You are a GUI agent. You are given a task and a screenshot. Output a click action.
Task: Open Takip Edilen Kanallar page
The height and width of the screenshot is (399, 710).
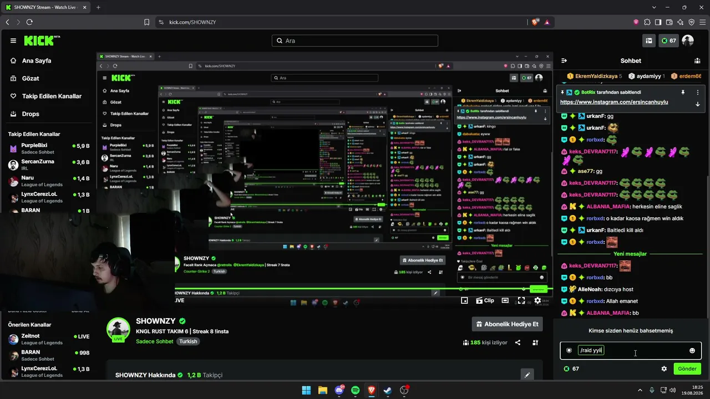(x=52, y=96)
